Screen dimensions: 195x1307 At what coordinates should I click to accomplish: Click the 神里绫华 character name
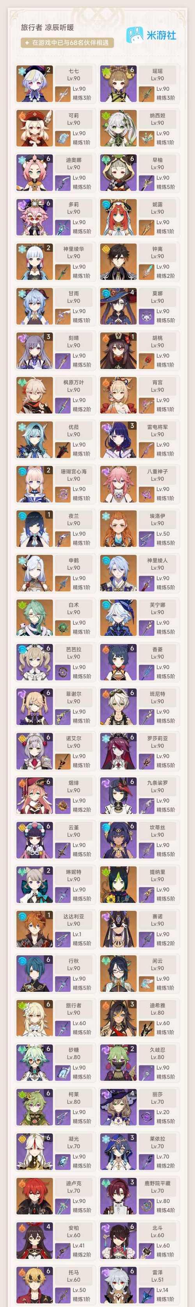pyautogui.click(x=73, y=249)
